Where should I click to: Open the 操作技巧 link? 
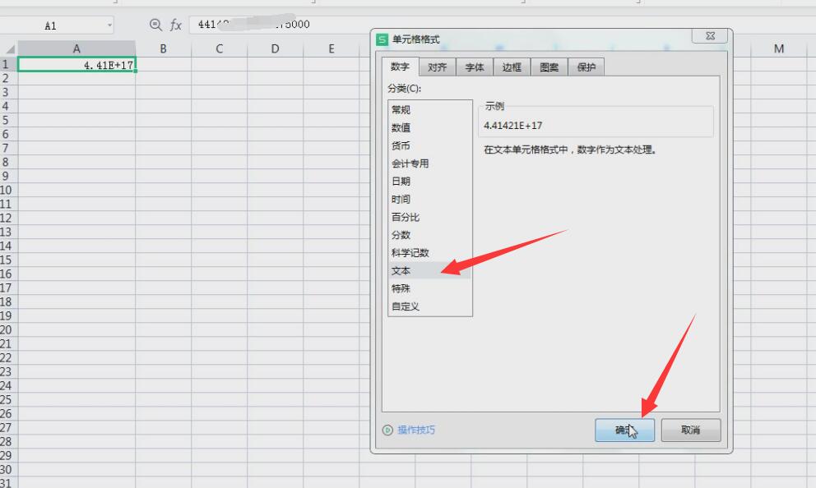(416, 430)
